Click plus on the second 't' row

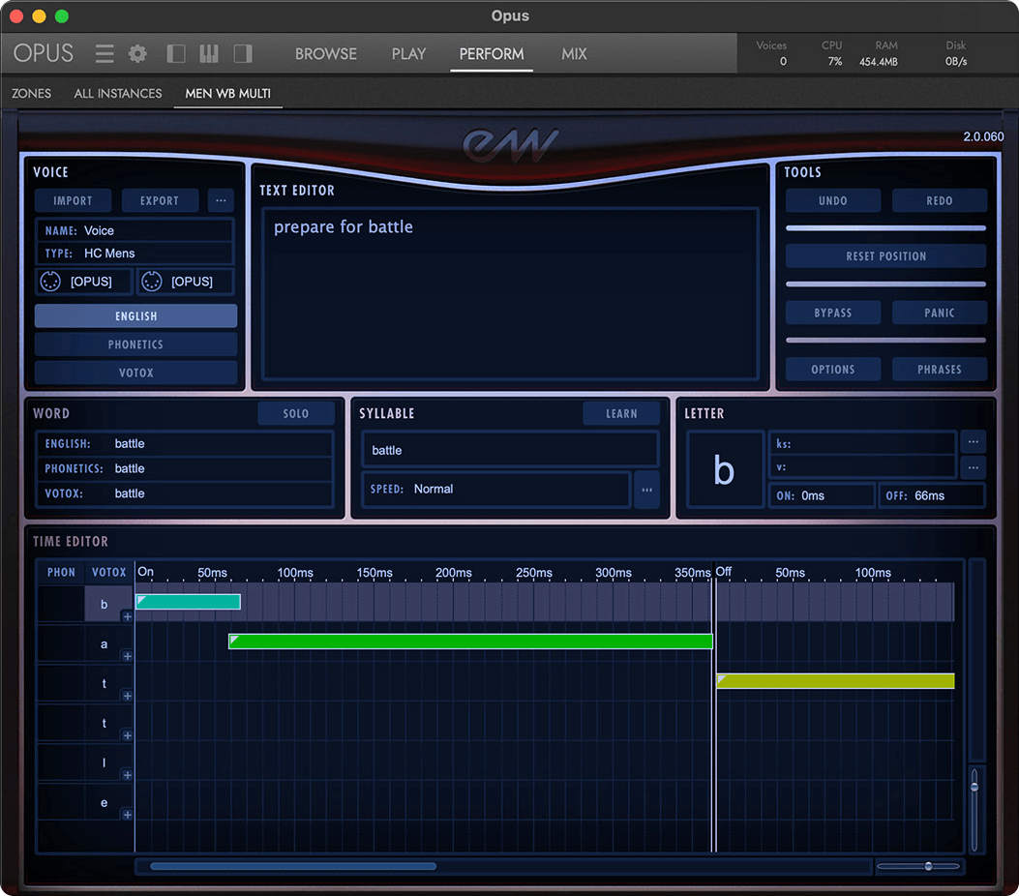coord(128,735)
